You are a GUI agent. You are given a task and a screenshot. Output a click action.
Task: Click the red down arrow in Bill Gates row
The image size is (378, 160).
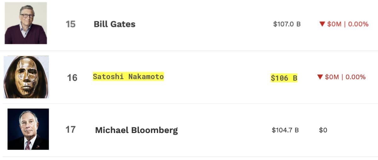[x=322, y=24]
